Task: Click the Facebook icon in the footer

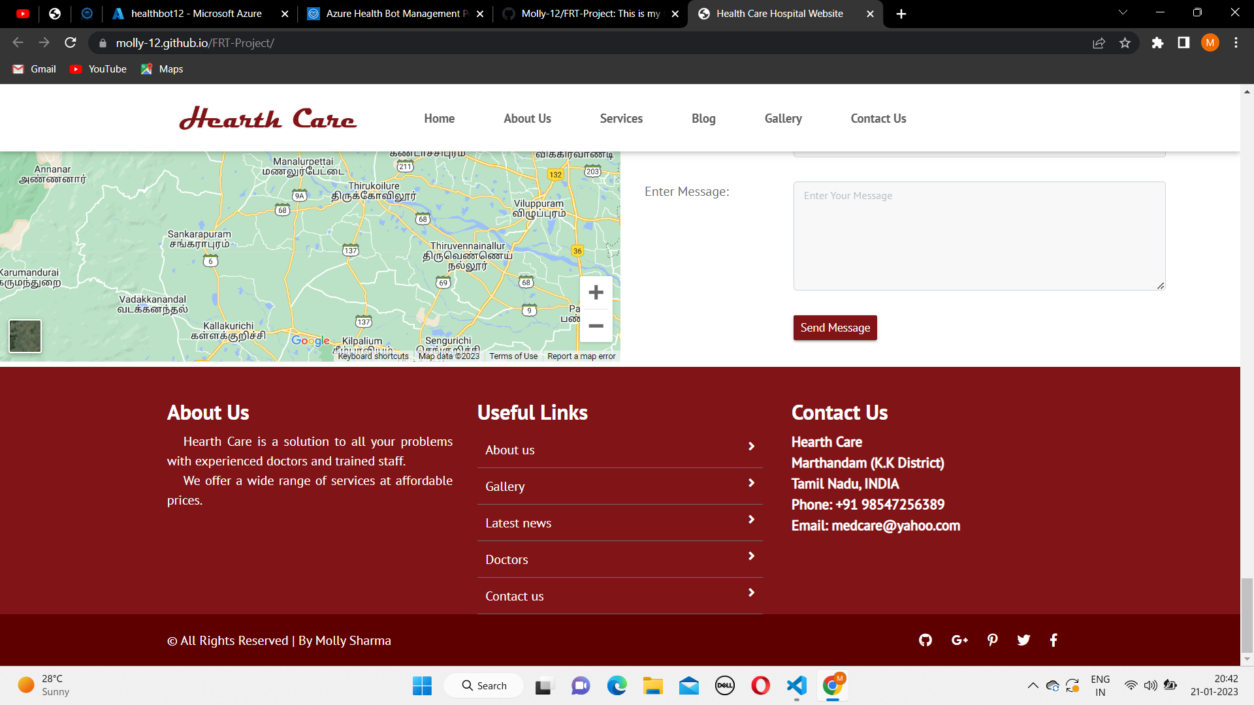Action: 1053,640
